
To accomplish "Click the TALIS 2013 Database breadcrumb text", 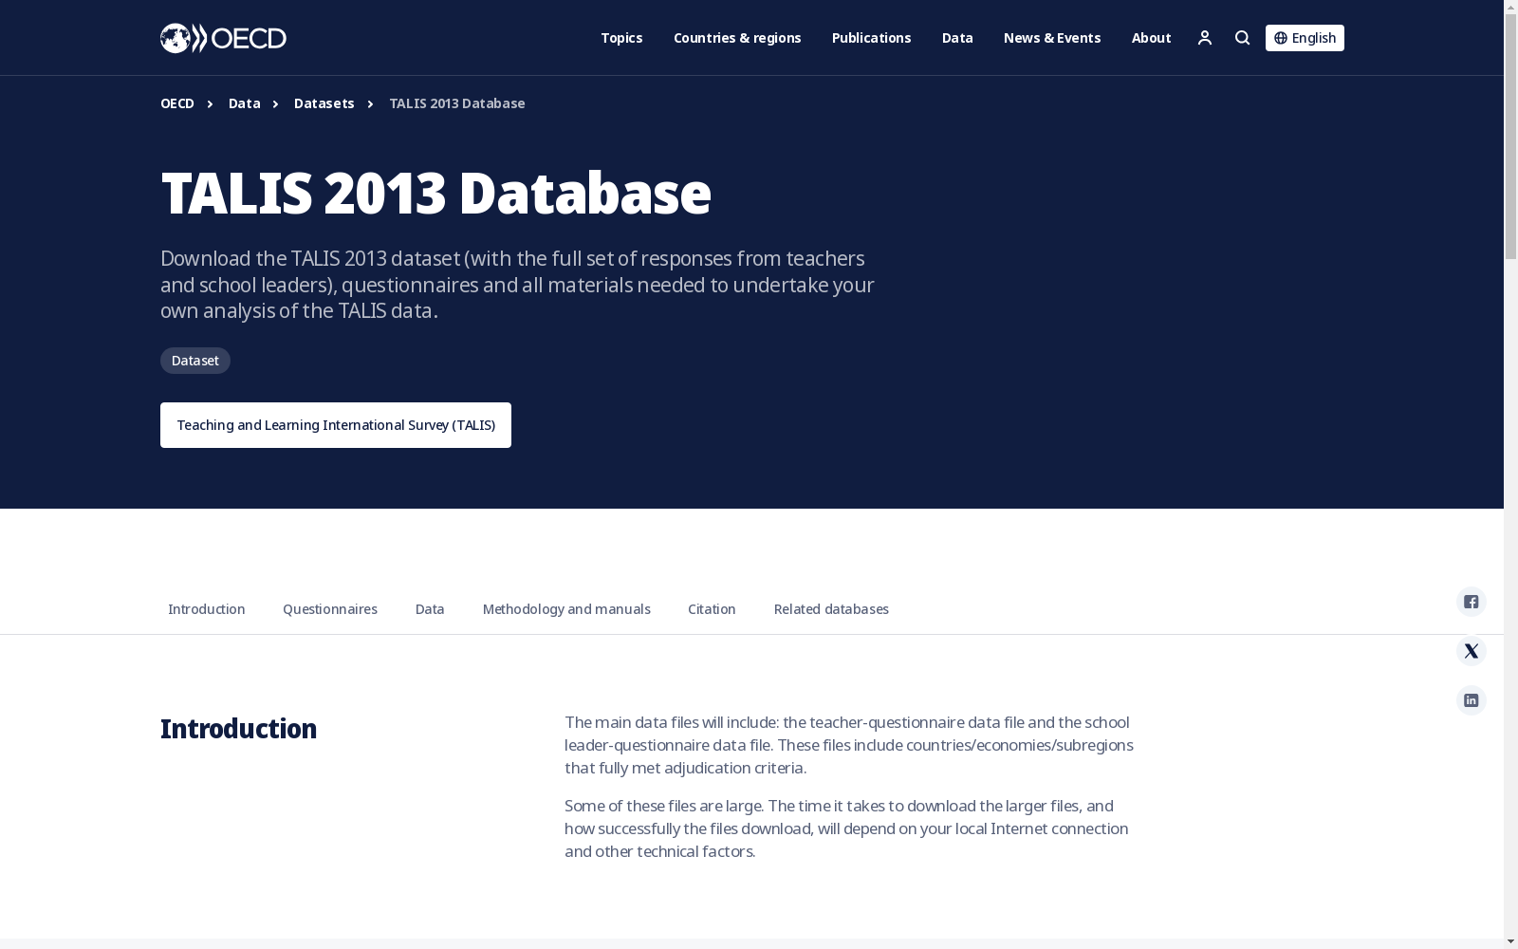I will click(x=457, y=103).
